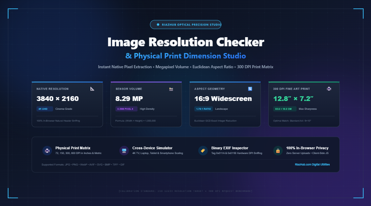Open the RiazHub.com Digital Utilities link
371x206 pixels.
pos(312,164)
